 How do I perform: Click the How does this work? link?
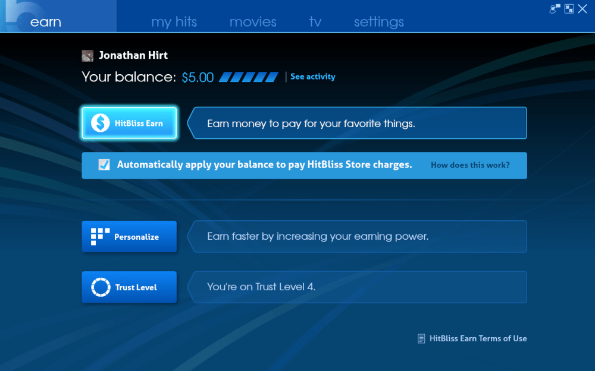[470, 165]
